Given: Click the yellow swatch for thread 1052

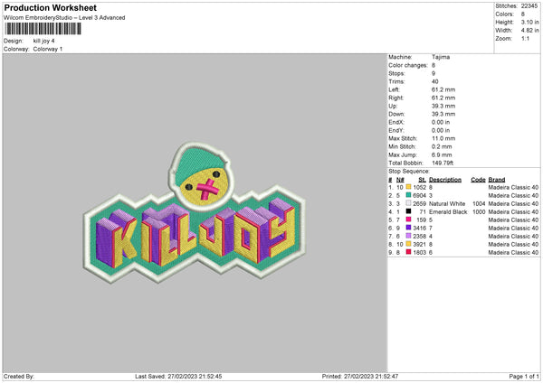Looking at the screenshot, I should [x=408, y=187].
